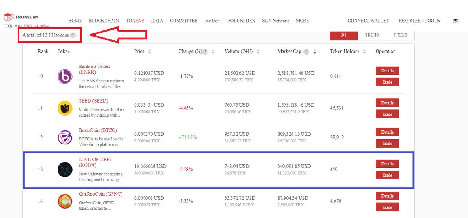Show help icon next to Change (%)
Viewport: 468px width, 218px height.
point(205,52)
